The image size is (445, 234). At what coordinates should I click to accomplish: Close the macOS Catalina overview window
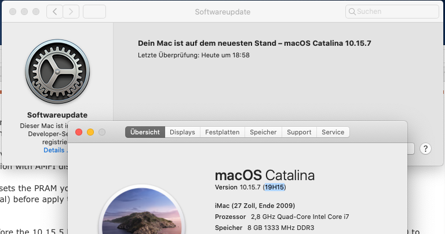pyautogui.click(x=79, y=132)
